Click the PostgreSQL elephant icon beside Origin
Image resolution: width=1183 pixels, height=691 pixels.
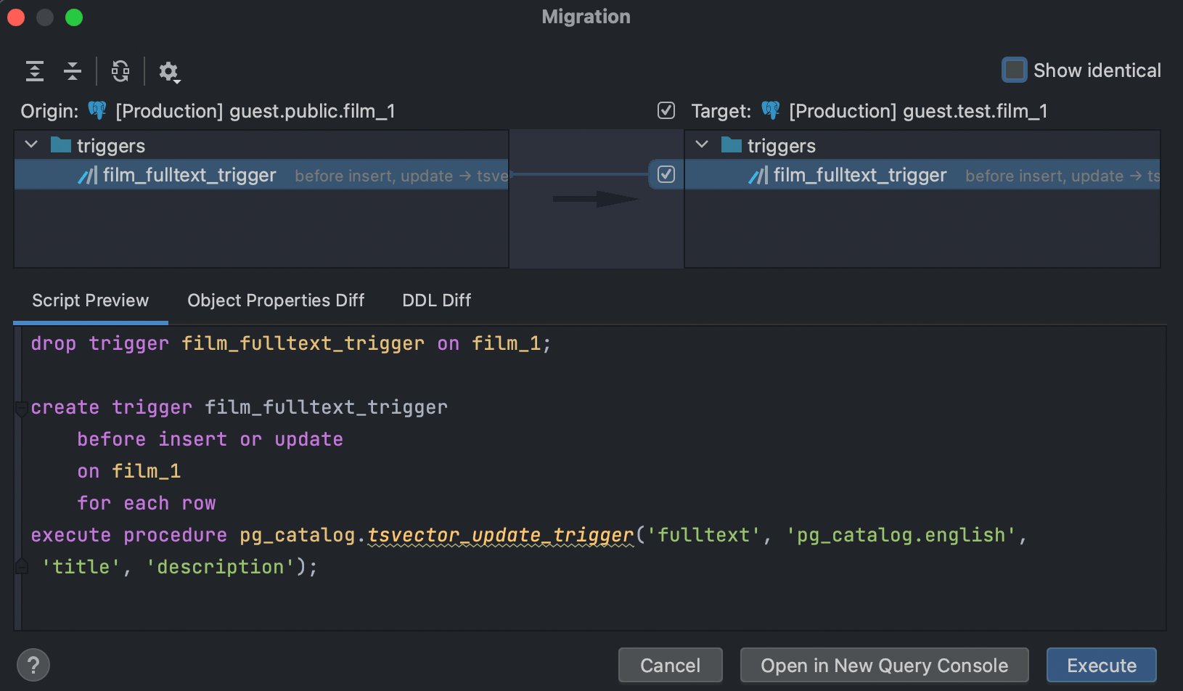pos(97,110)
